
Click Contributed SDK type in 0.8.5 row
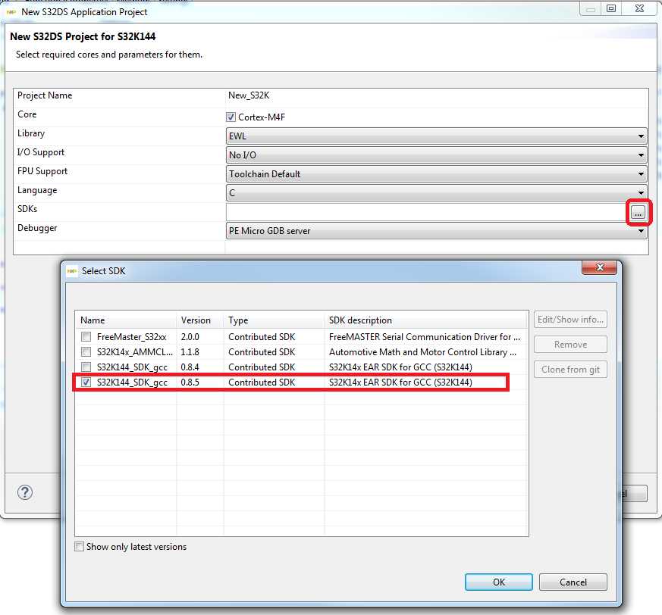pos(262,382)
